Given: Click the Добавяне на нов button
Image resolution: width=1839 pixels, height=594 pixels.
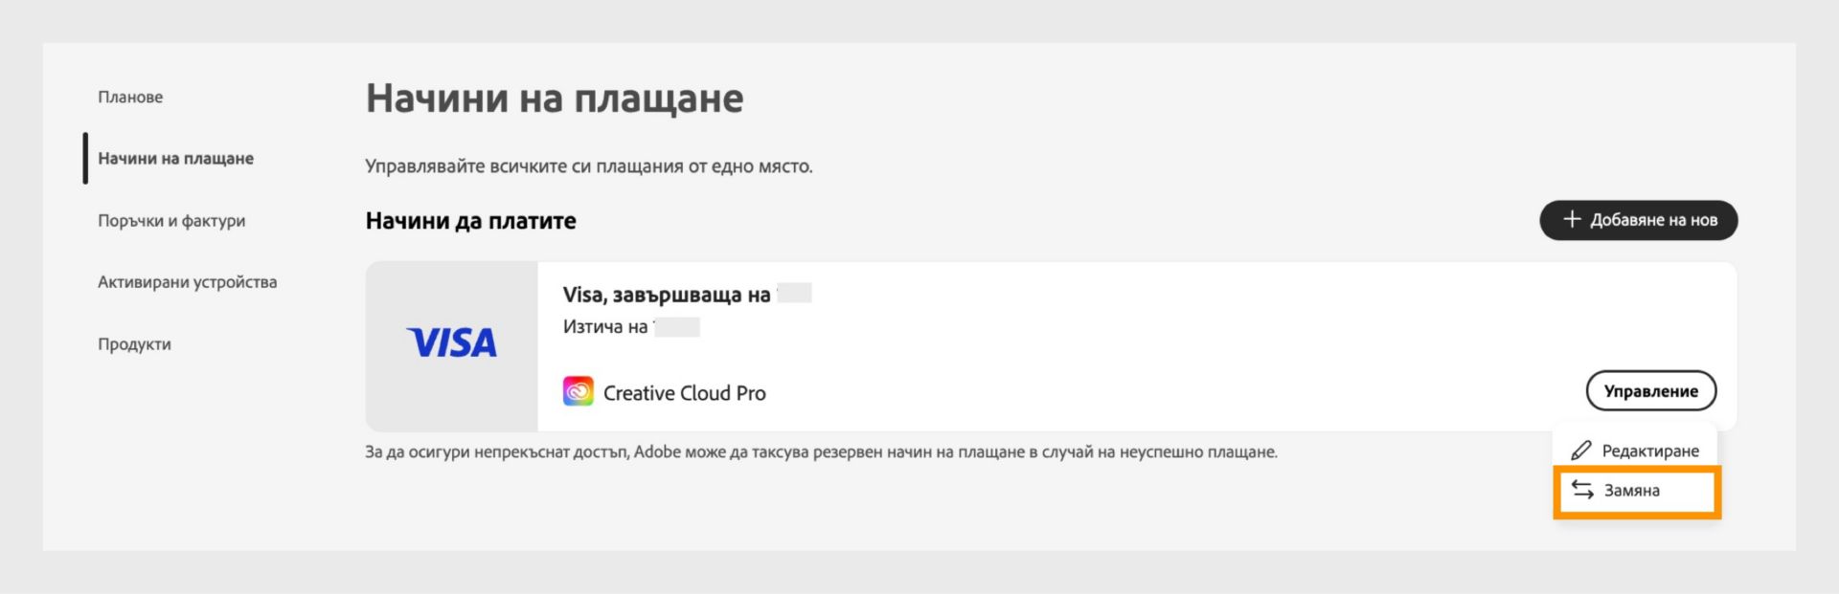Looking at the screenshot, I should [1638, 220].
